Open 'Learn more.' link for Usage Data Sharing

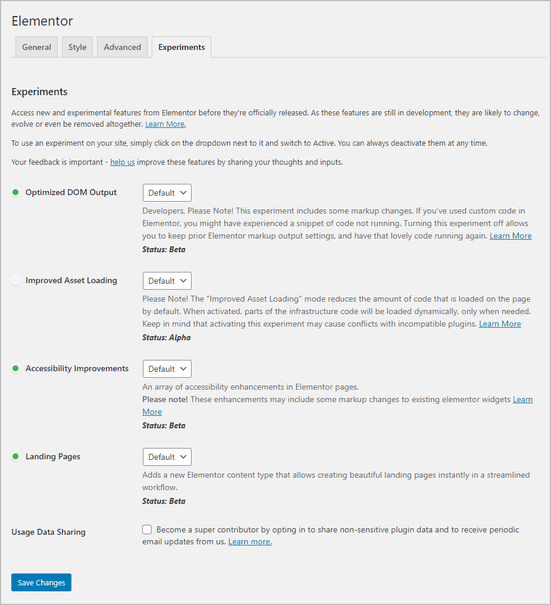pyautogui.click(x=250, y=541)
